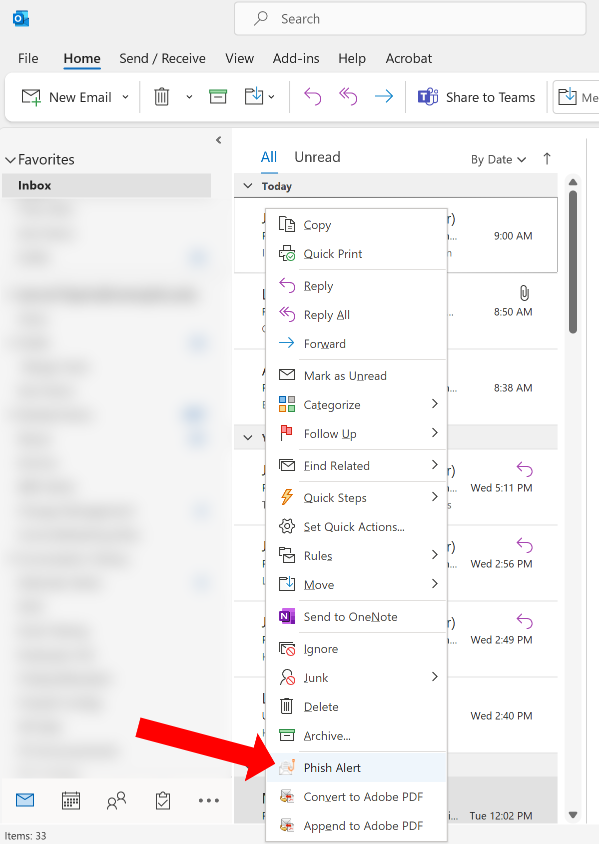Click the Reply All arrow in ribbon
Image resolution: width=599 pixels, height=844 pixels.
click(348, 96)
